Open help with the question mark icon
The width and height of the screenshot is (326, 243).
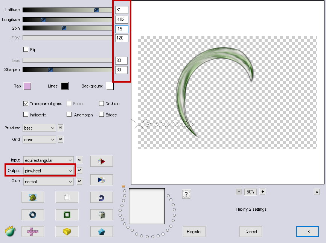coord(186,194)
